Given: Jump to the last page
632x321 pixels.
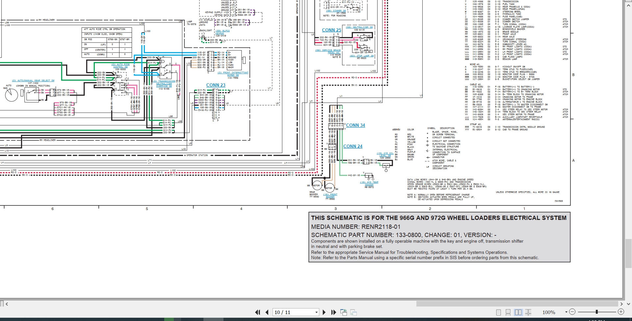Looking at the screenshot, I should tap(333, 312).
